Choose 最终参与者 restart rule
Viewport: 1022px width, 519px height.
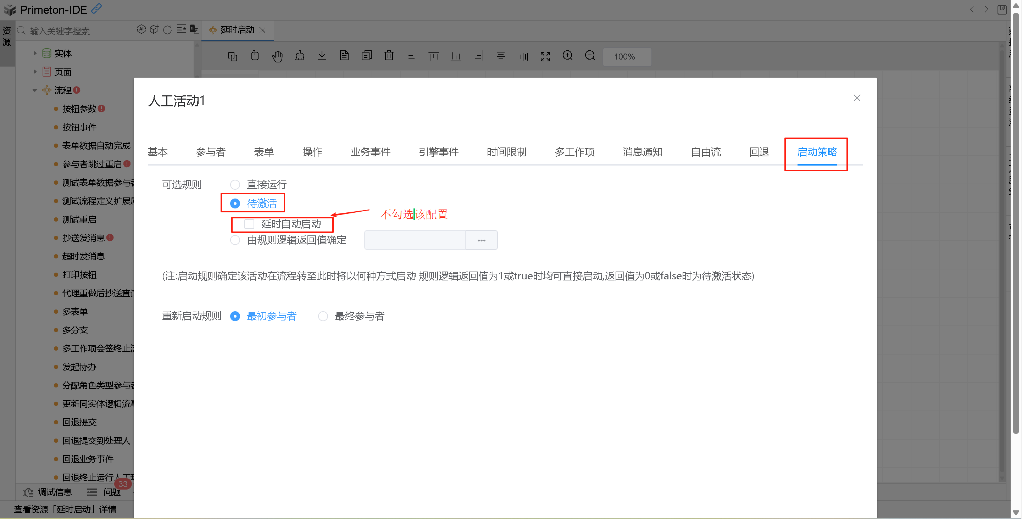click(x=323, y=316)
